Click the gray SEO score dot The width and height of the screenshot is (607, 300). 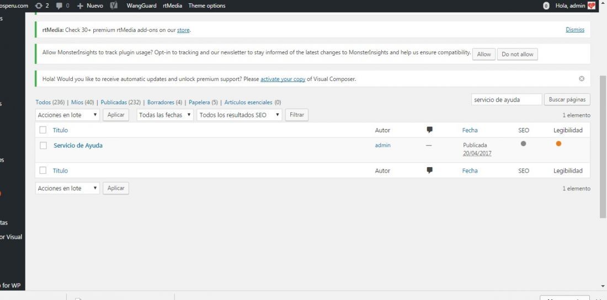pyautogui.click(x=523, y=143)
